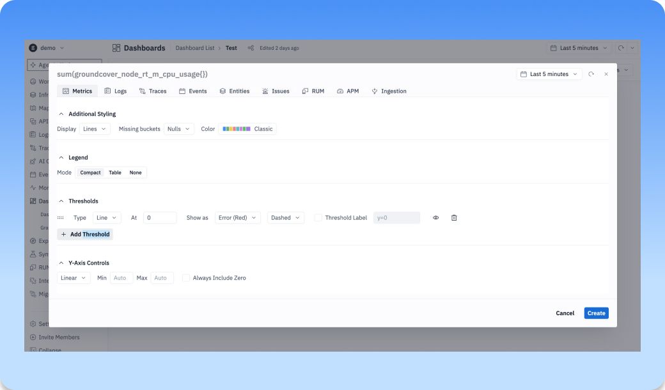Screen dimensions: 665x390
Task: Open the Linear Y-axis scale dropdown
Action: coord(74,277)
